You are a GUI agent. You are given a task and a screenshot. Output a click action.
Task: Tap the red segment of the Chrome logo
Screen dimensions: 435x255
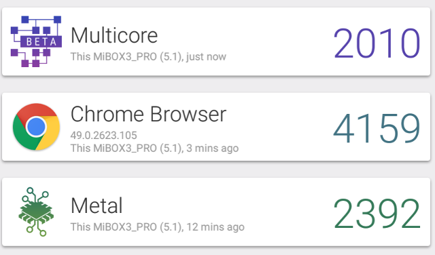36,111
